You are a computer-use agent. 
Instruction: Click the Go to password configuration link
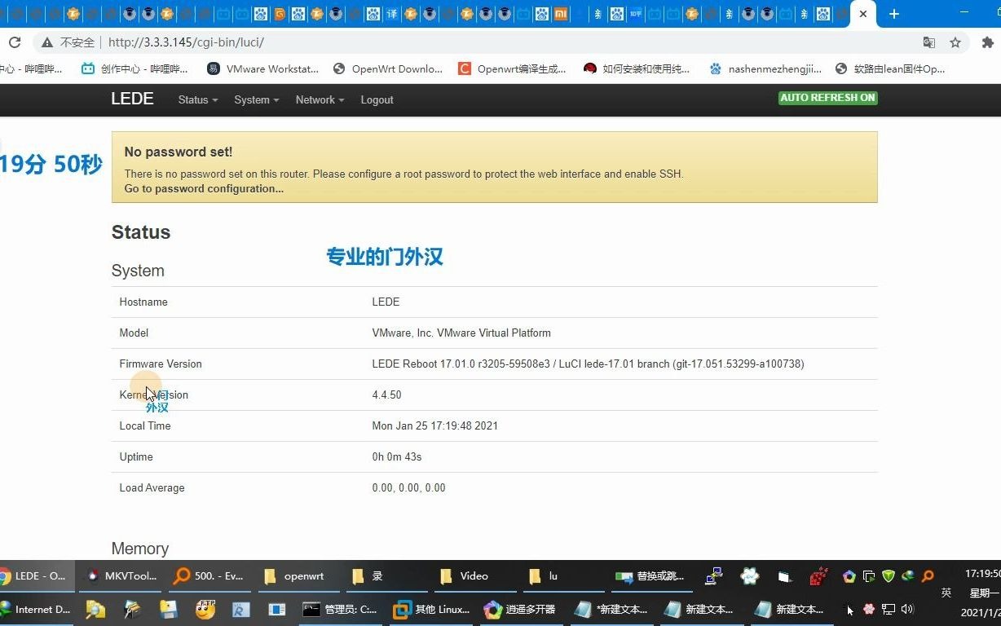point(203,188)
